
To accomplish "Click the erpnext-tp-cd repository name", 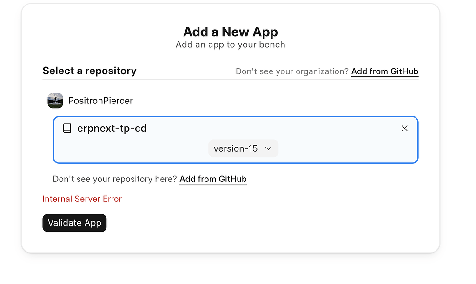I will [112, 128].
